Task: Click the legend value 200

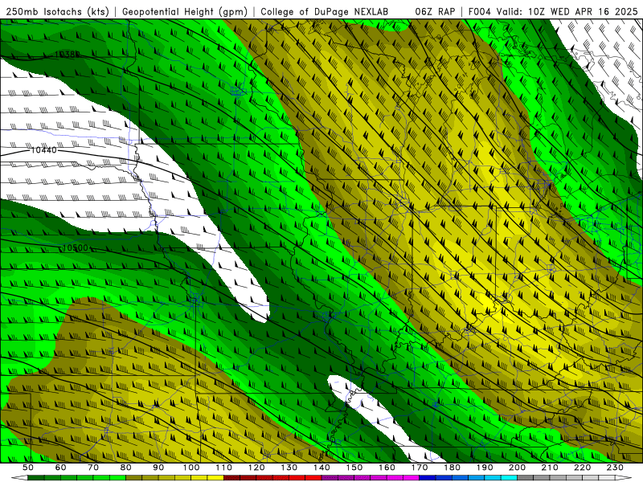Action: (517, 468)
